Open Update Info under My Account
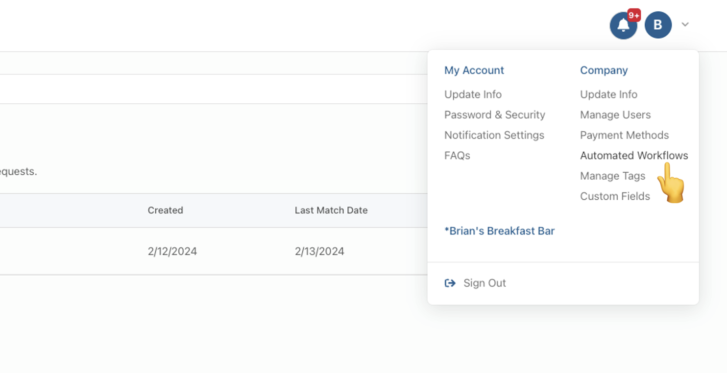 [473, 94]
